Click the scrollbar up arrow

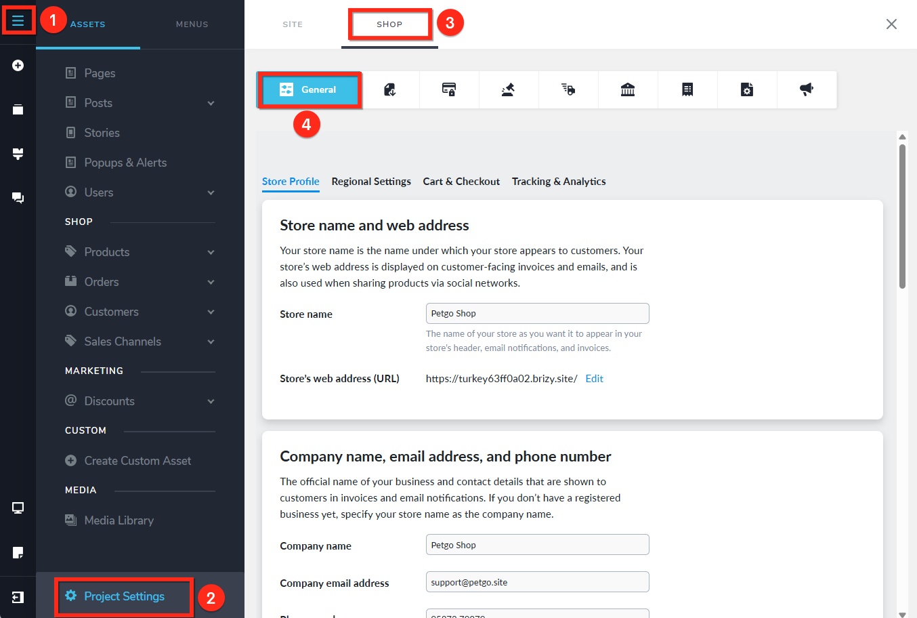(902, 136)
